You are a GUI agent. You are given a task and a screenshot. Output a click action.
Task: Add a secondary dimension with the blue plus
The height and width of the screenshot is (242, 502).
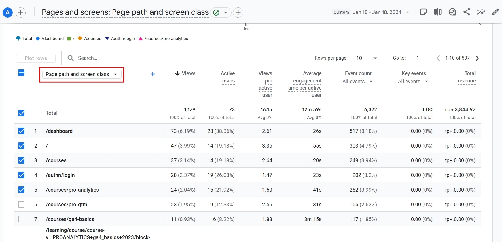coord(153,74)
